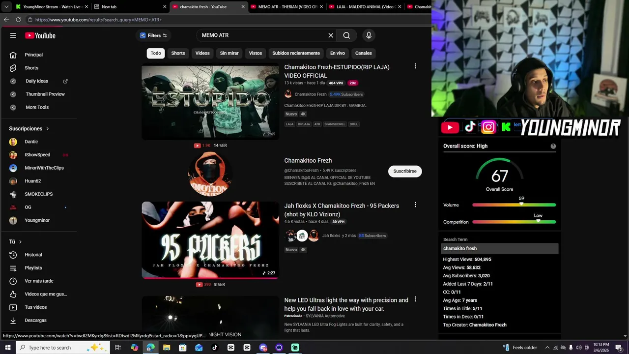This screenshot has height=354, width=629.
Task: Open the Chamakitoo Frezh-ESTUPIDO video title
Action: pos(337,71)
